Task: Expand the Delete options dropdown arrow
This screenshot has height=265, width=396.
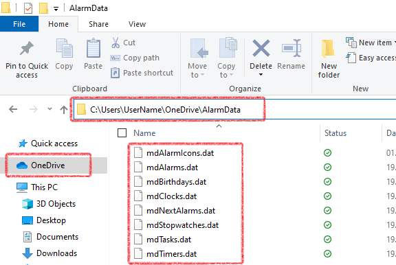Action: tap(261, 75)
